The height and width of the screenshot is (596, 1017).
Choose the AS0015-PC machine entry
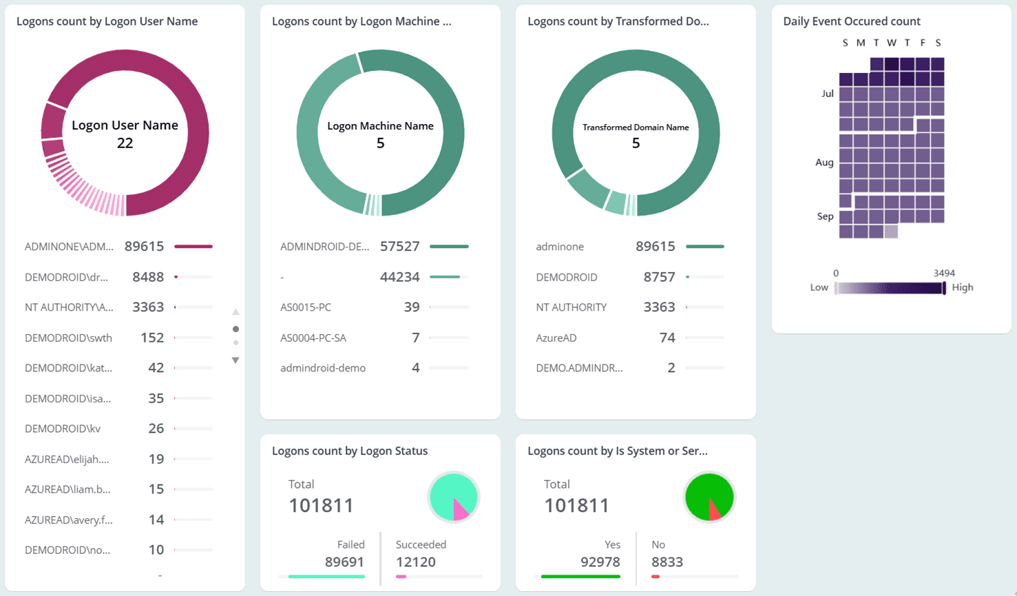306,307
